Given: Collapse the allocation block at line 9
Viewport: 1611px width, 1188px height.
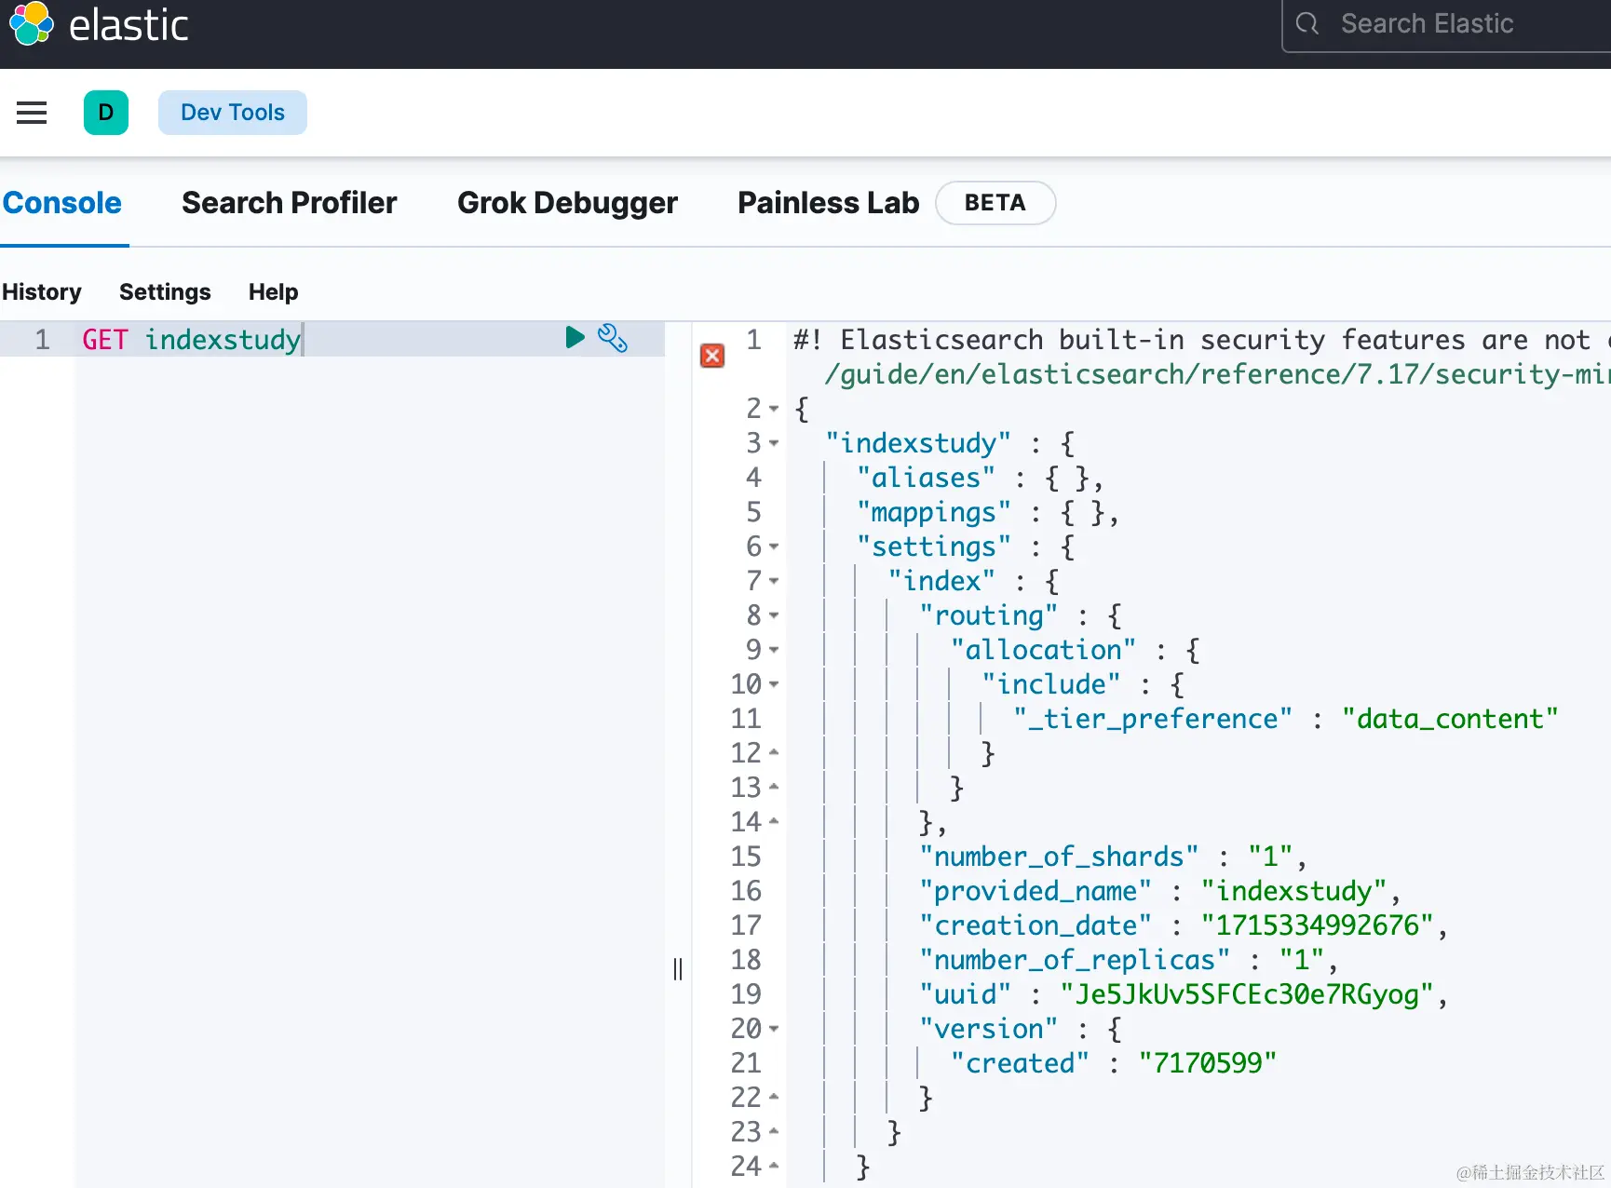Looking at the screenshot, I should [774, 650].
